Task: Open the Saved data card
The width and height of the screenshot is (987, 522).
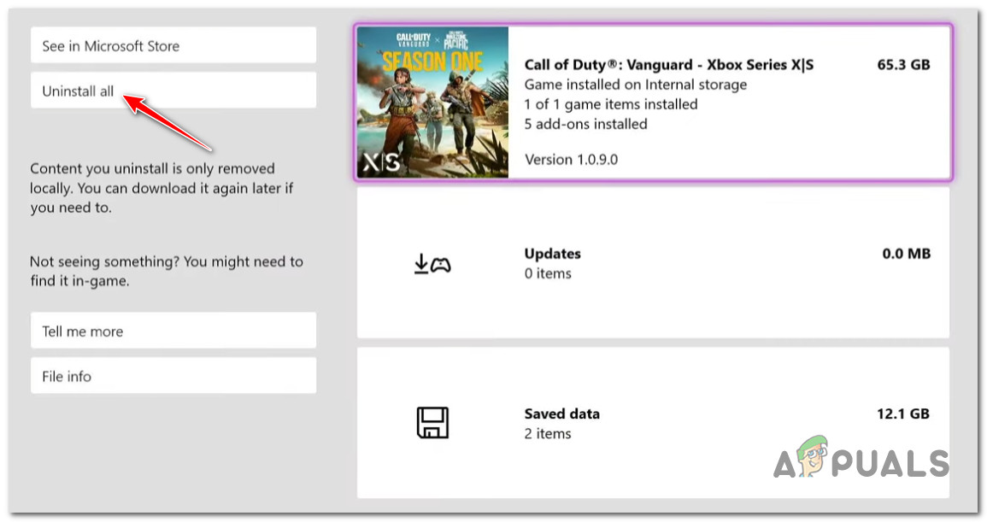Action: (x=654, y=423)
